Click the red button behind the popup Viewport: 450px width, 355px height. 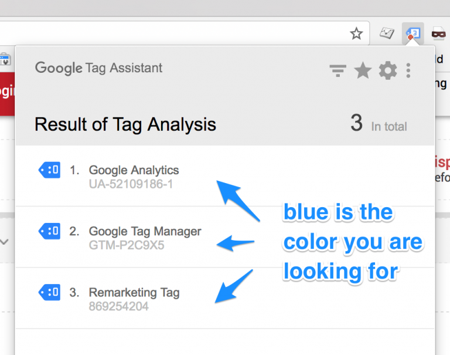pos(6,92)
